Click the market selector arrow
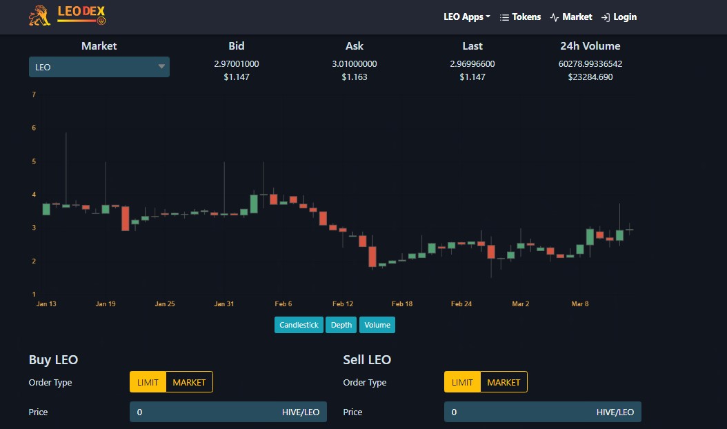The height and width of the screenshot is (429, 727). pos(161,67)
